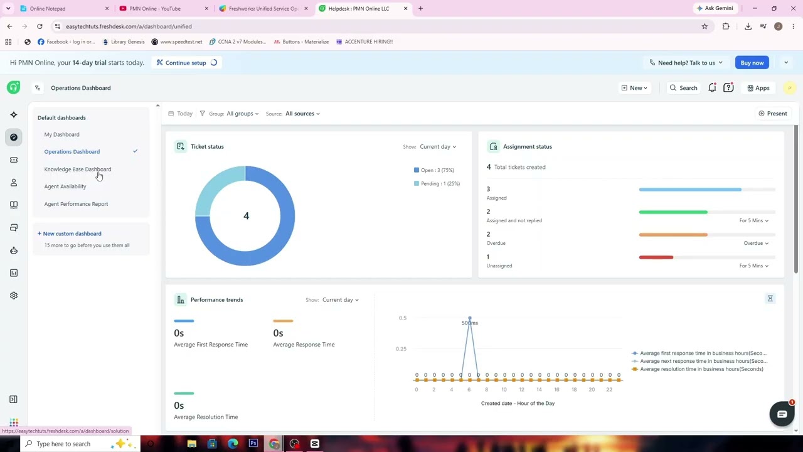Open Knowledge Base Dashboard

click(77, 169)
